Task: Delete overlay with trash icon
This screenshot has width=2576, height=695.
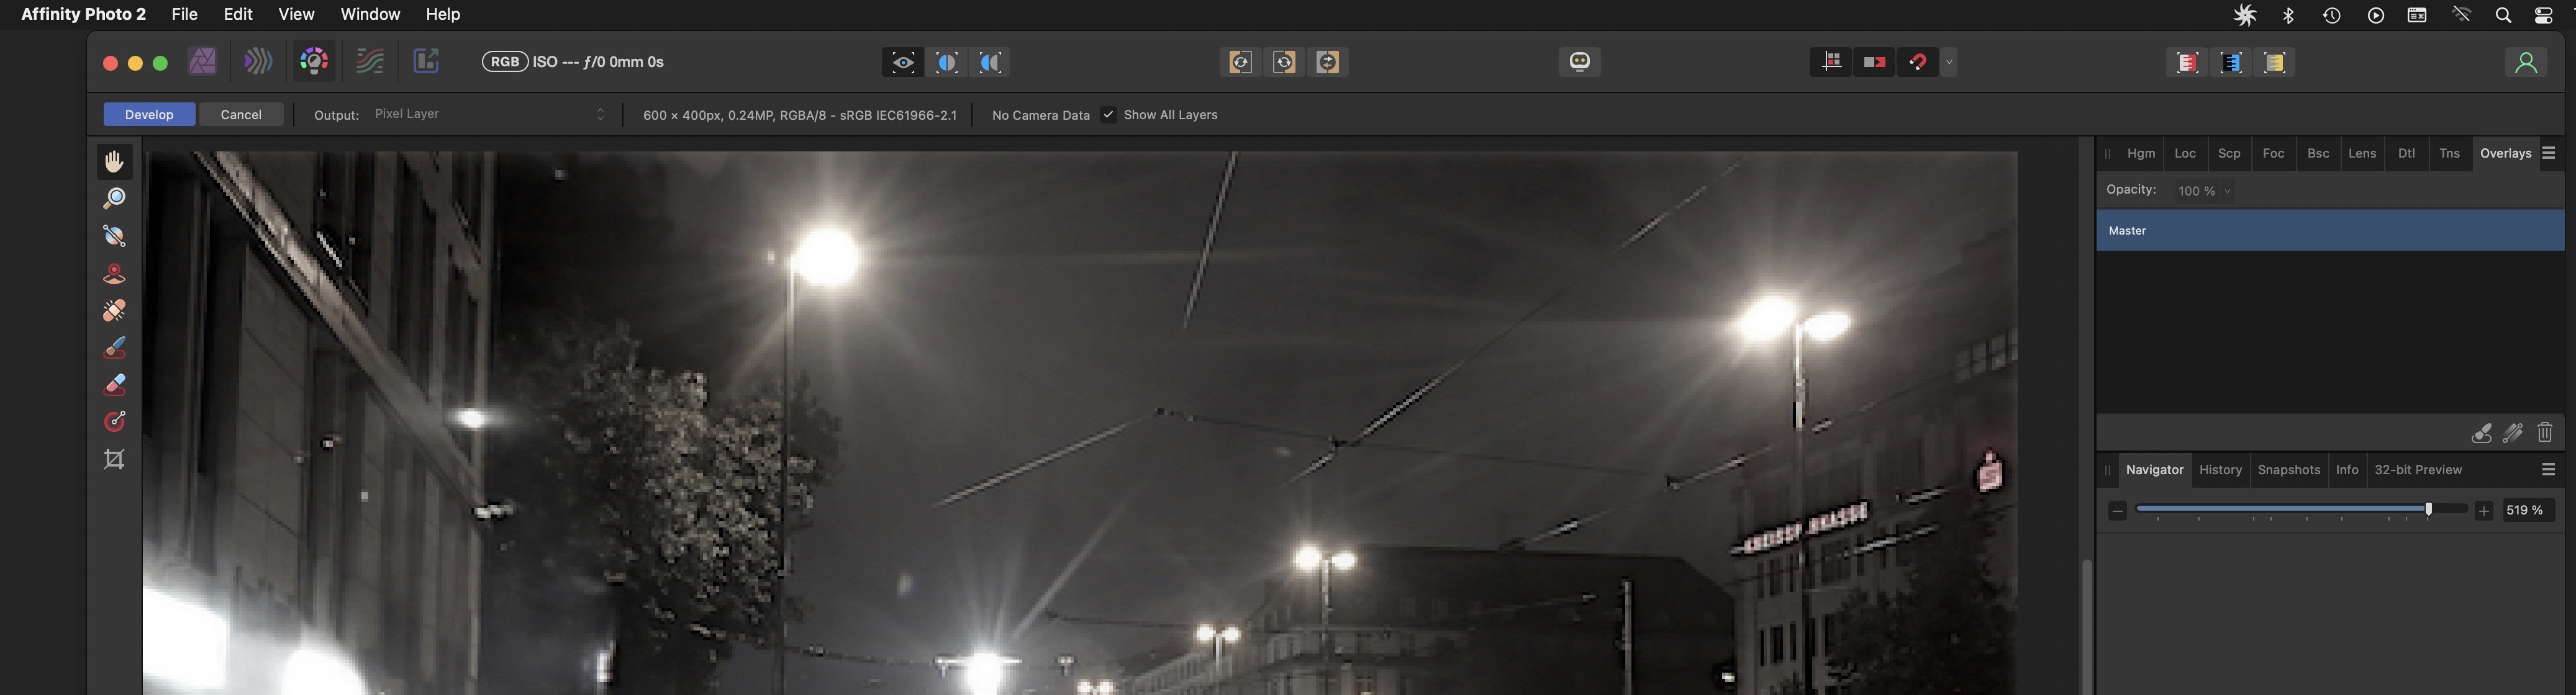Action: [x=2545, y=433]
